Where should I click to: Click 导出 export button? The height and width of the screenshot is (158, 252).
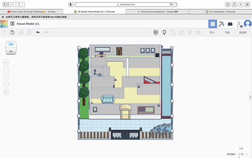tap(227, 33)
